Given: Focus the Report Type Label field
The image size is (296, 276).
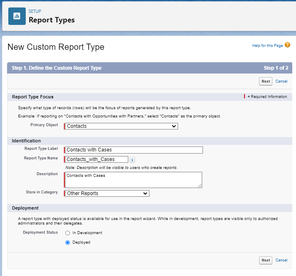Looking at the screenshot, I should tap(134, 150).
